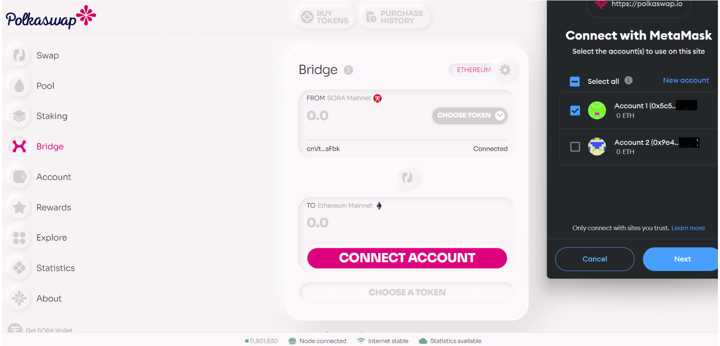The image size is (720, 346).
Task: Click the Polkaswap logo
Action: coord(51,17)
